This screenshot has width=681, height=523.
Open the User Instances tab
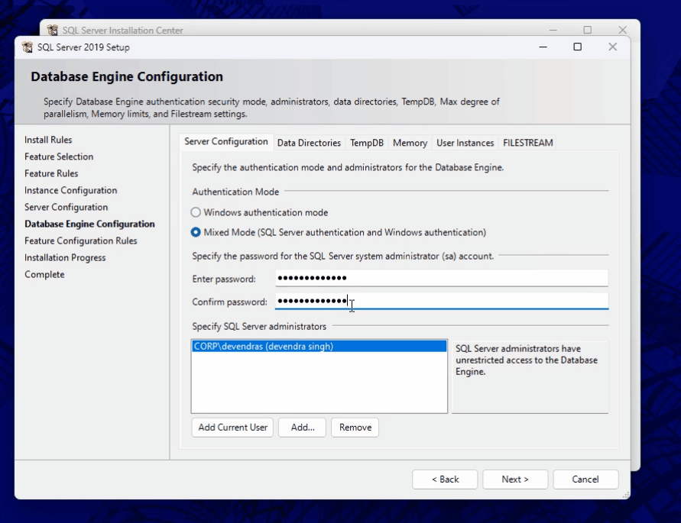(x=465, y=143)
